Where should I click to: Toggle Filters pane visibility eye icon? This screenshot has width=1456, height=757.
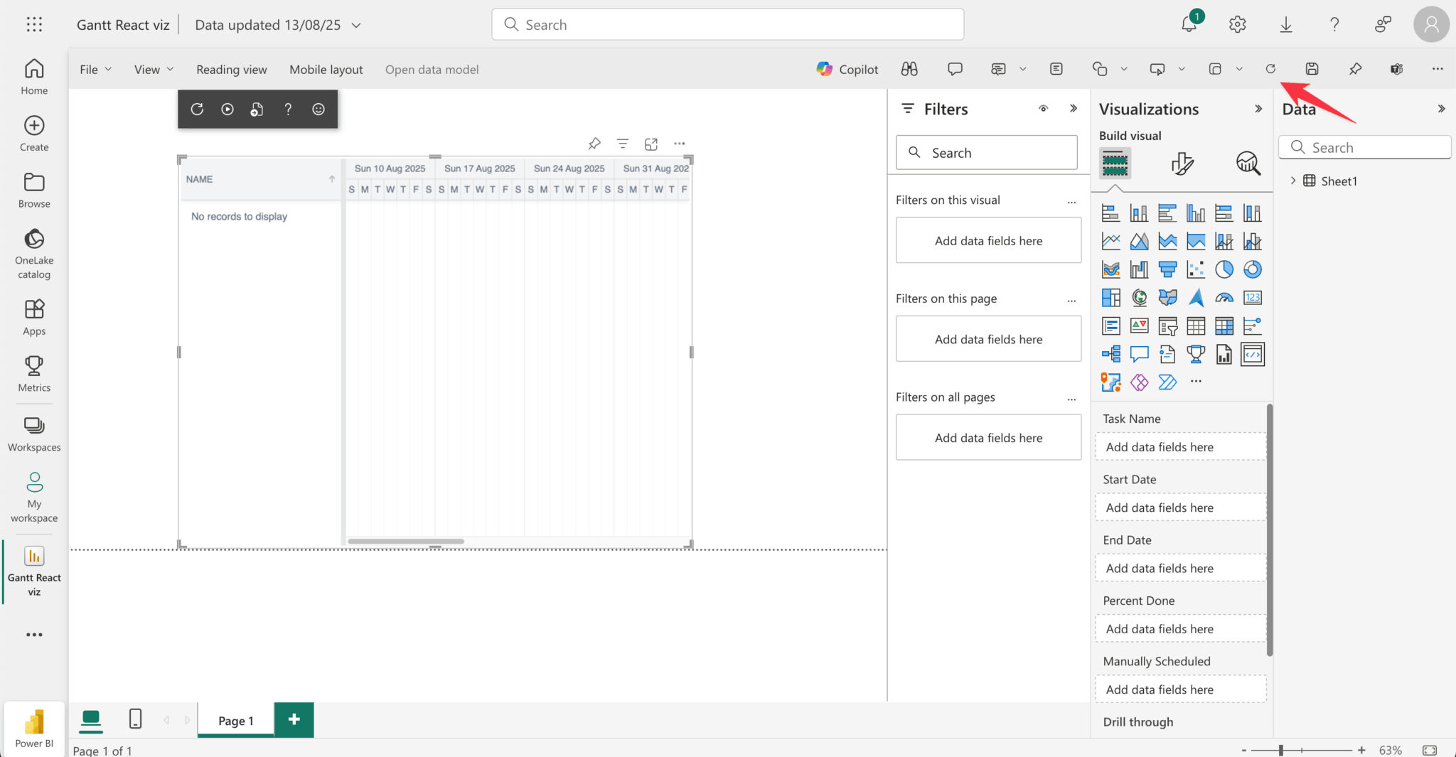[1043, 109]
